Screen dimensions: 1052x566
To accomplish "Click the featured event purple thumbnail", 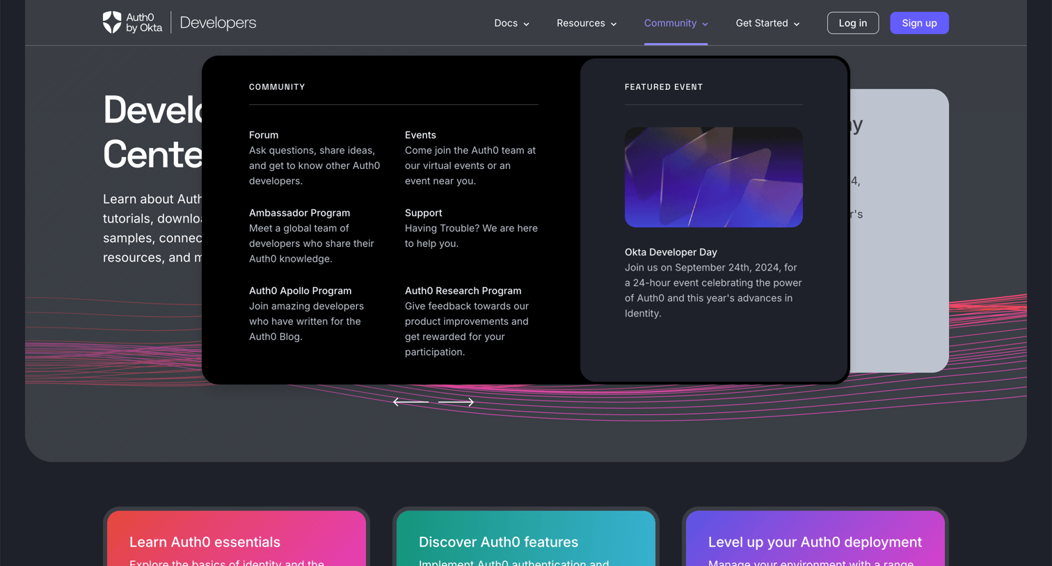I will [714, 177].
